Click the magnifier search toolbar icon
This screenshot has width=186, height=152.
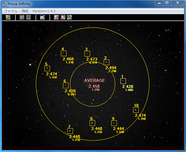click(x=22, y=17)
